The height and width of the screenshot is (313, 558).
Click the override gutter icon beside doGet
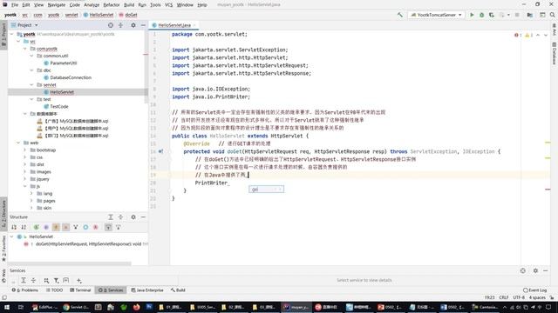160,151
